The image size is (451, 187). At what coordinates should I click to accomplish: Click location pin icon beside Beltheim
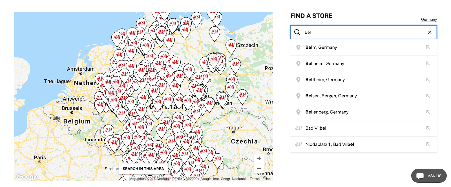298,80
